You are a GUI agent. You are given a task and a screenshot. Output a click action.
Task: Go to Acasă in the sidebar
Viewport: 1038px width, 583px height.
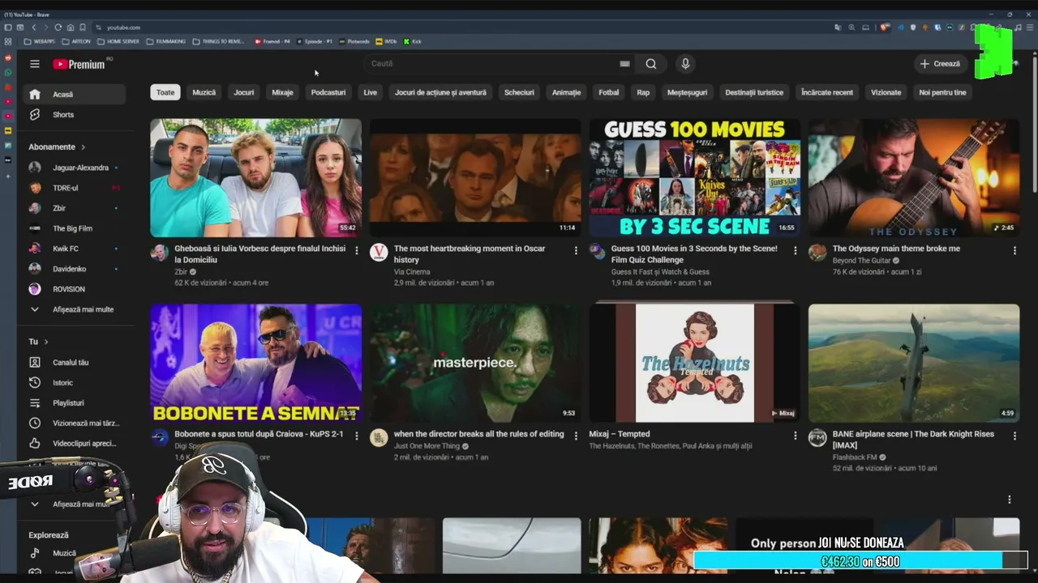pos(75,94)
